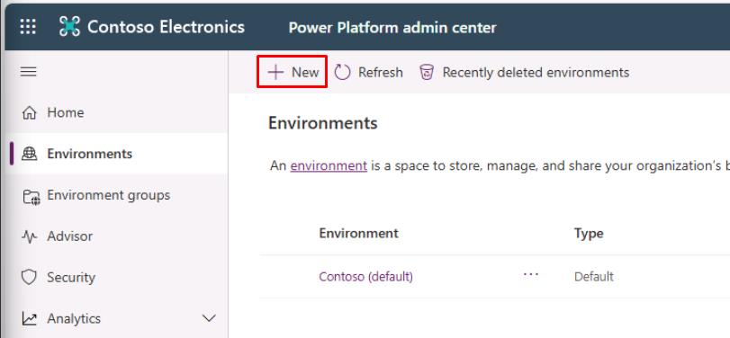Create a New environment
The image size is (730, 338).
click(292, 72)
